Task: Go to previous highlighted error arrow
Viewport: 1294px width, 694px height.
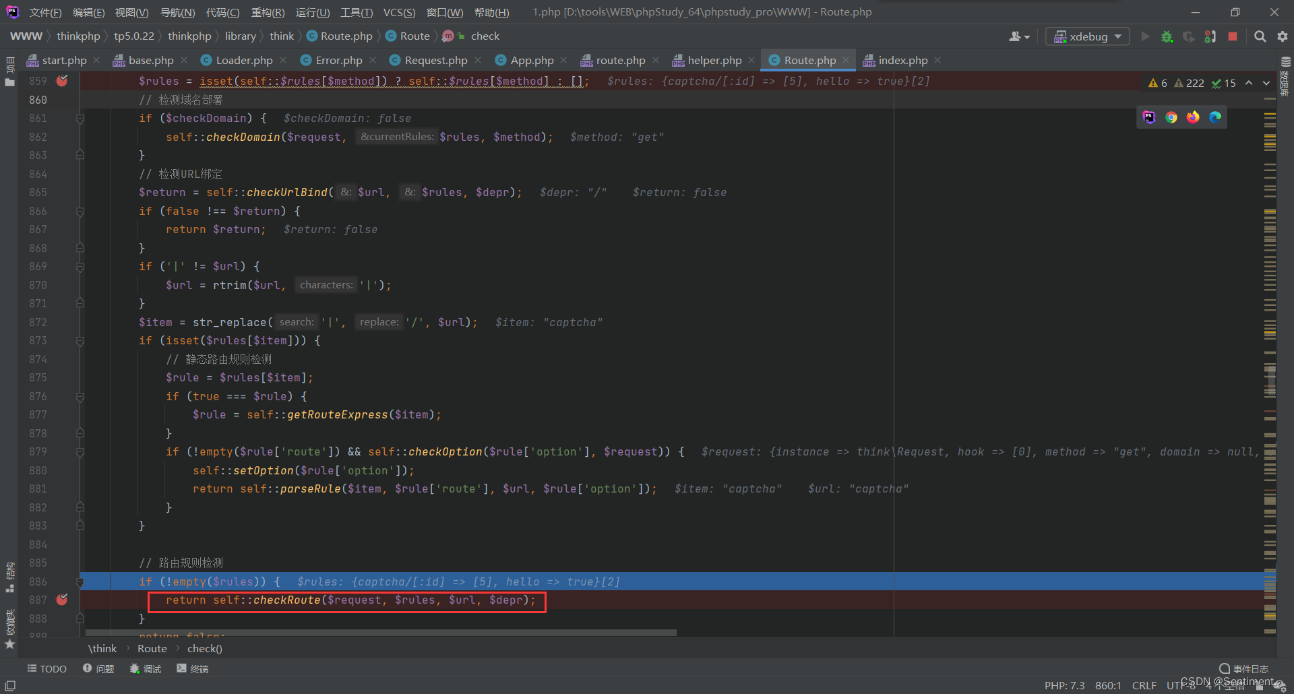Action: tap(1249, 83)
